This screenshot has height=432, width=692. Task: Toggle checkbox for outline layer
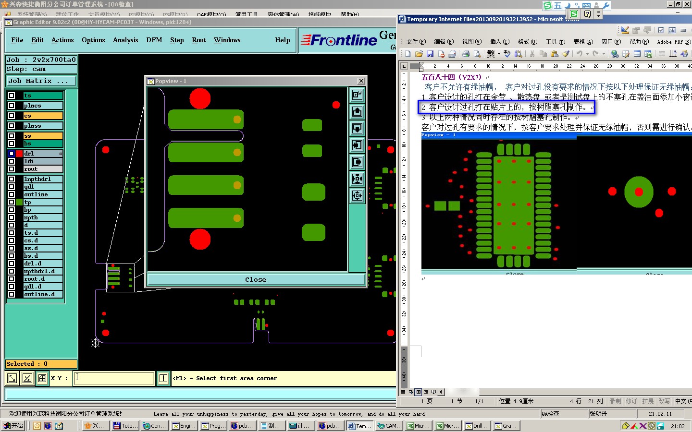(12, 194)
